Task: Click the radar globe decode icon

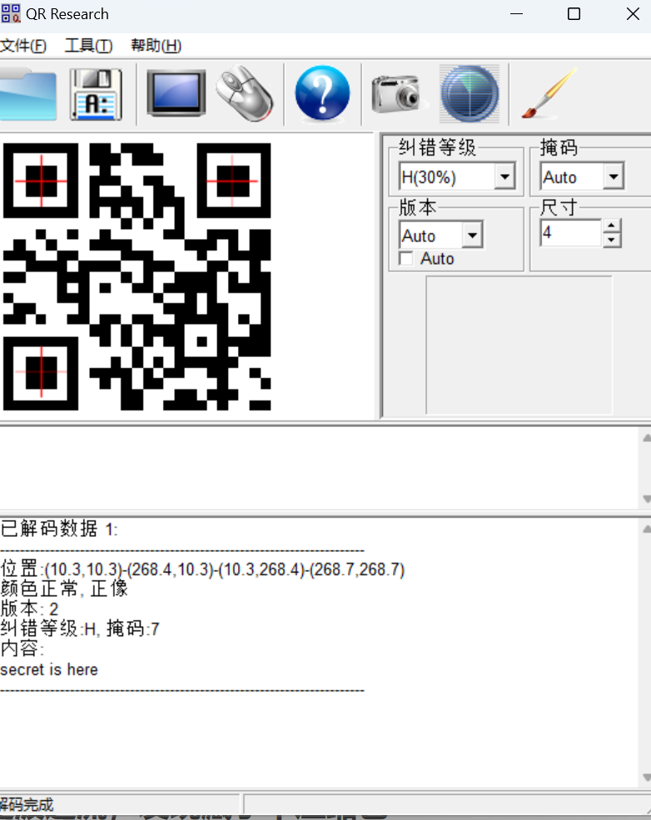Action: click(470, 94)
